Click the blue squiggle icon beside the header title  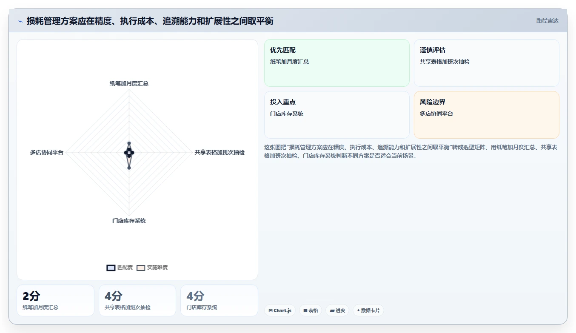coord(20,21)
